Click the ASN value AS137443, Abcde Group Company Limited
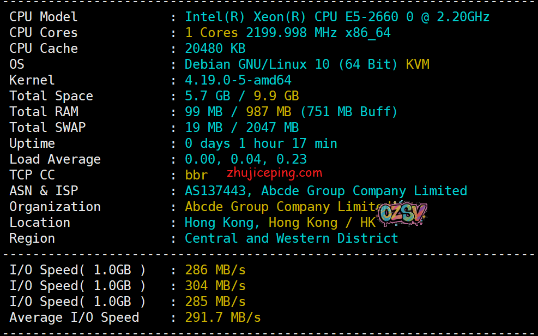 tap(326, 190)
